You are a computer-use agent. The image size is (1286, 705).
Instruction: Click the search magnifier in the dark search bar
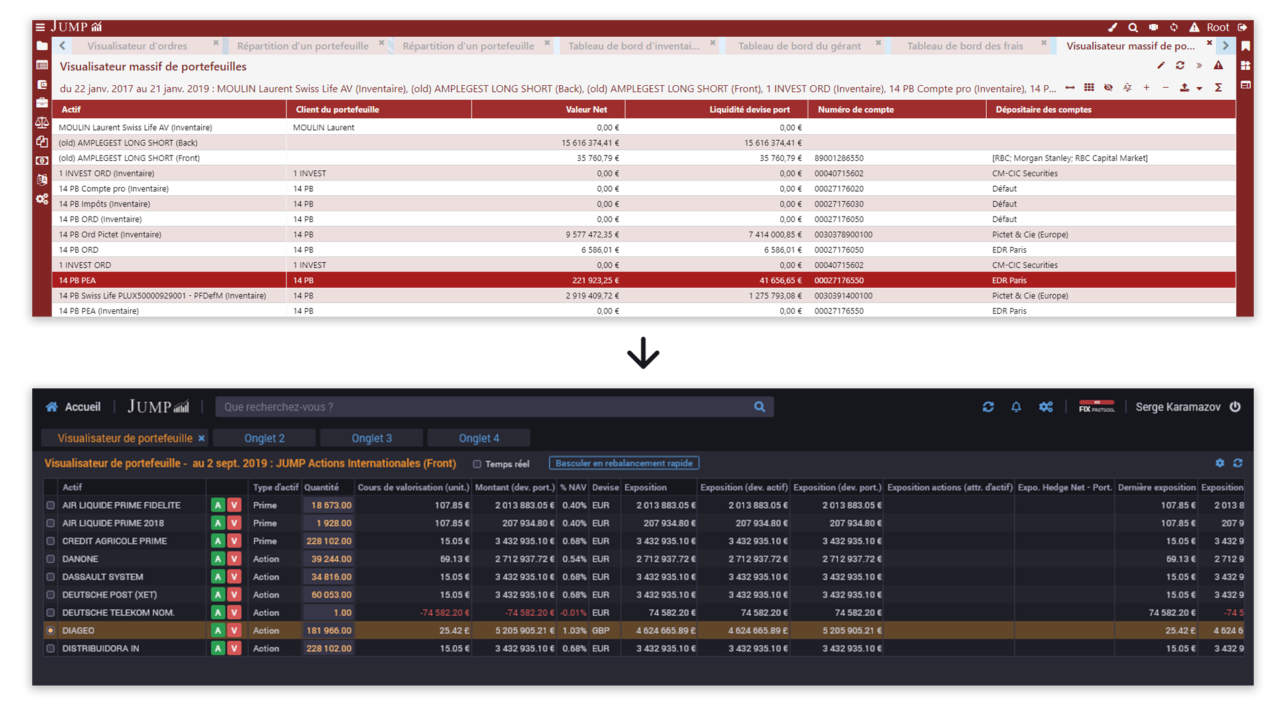[x=759, y=406]
